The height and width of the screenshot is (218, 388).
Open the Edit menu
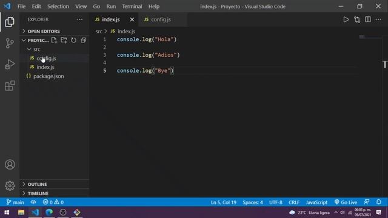coord(36,7)
